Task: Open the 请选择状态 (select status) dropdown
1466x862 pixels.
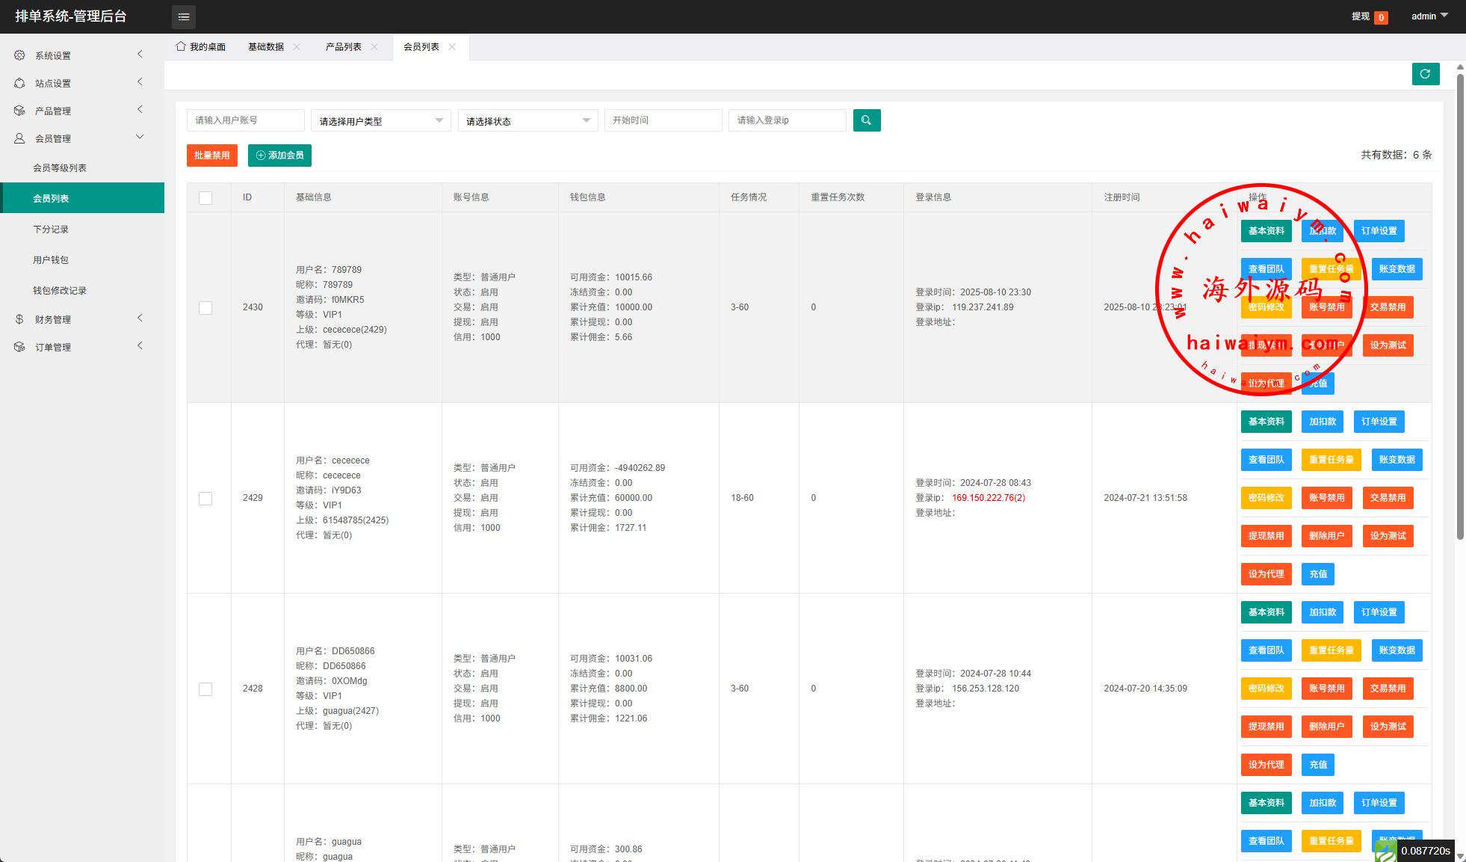Action: (x=528, y=121)
